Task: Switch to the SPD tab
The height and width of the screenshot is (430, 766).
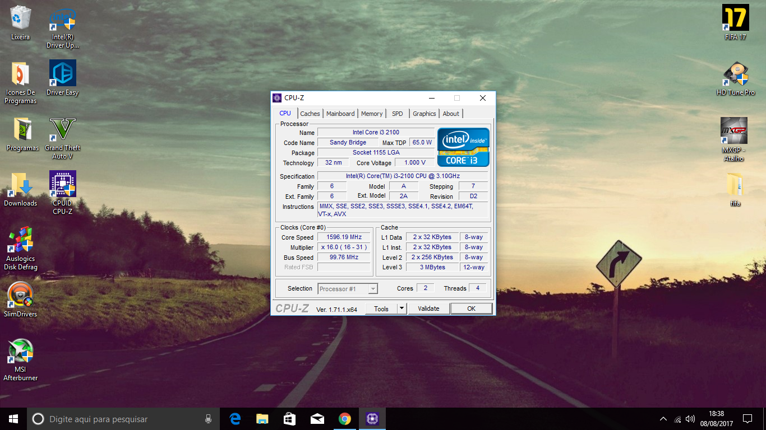Action: (398, 114)
